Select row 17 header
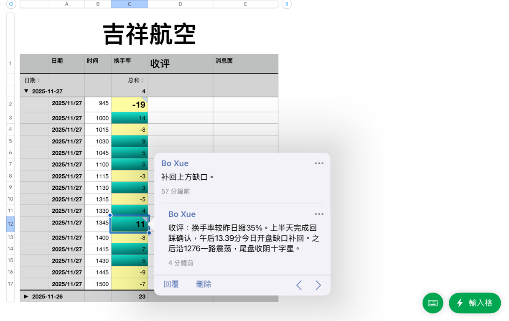Screen dimensions: 509x321 click(x=10, y=284)
